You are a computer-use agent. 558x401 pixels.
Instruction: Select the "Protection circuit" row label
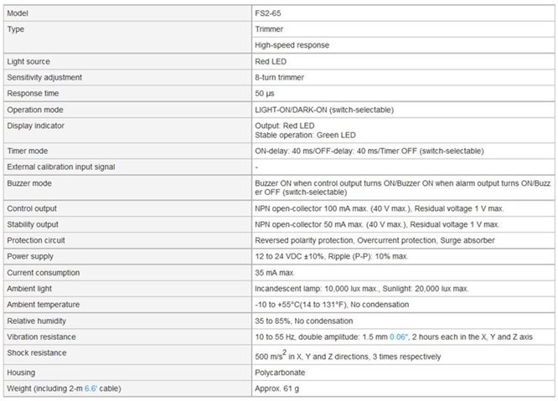(39, 240)
